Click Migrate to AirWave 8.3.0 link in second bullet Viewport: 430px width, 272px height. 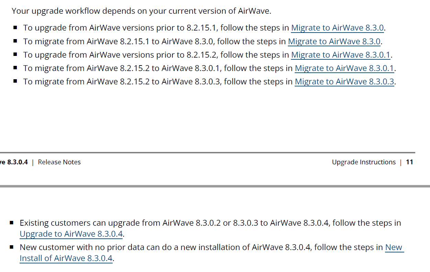point(334,42)
